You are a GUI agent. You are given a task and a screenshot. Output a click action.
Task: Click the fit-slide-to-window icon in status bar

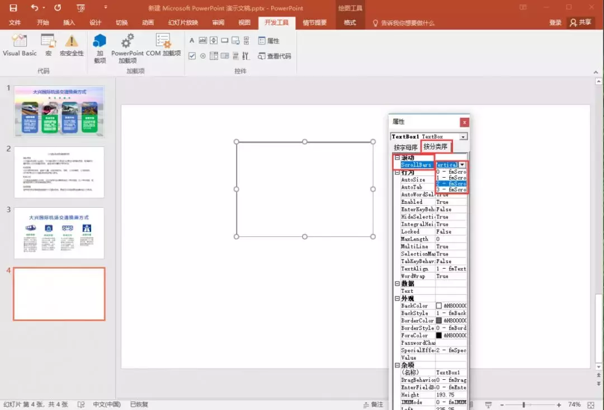click(x=591, y=405)
